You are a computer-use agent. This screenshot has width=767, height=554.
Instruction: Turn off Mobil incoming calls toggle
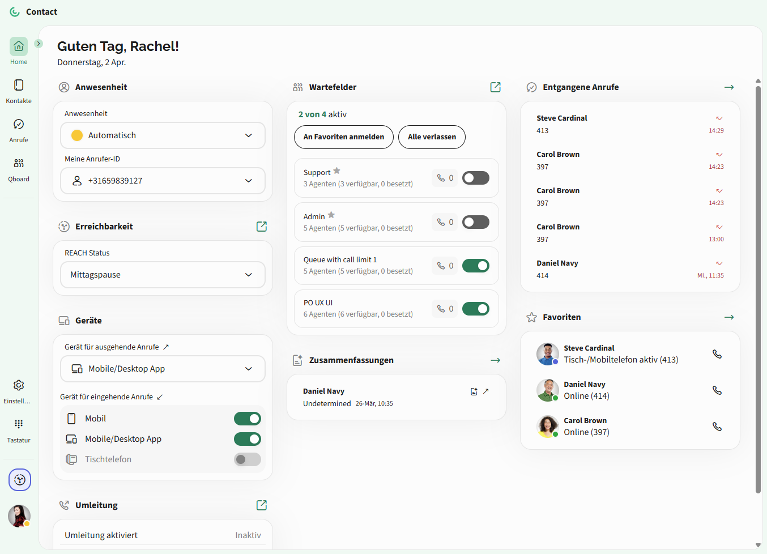tap(247, 419)
